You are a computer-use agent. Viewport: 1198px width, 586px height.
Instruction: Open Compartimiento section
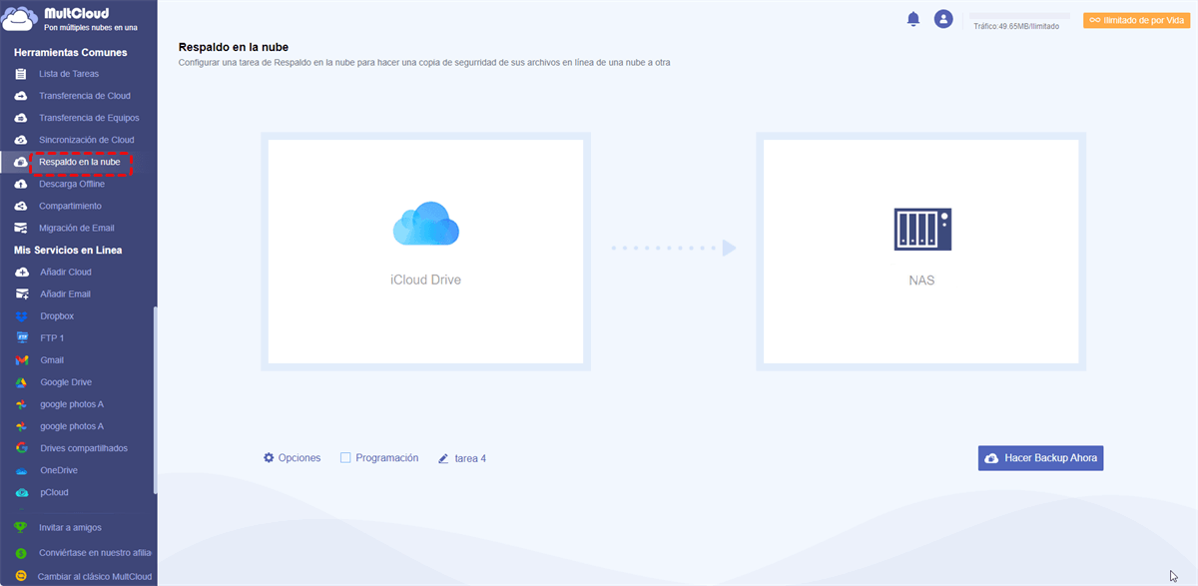click(x=71, y=206)
